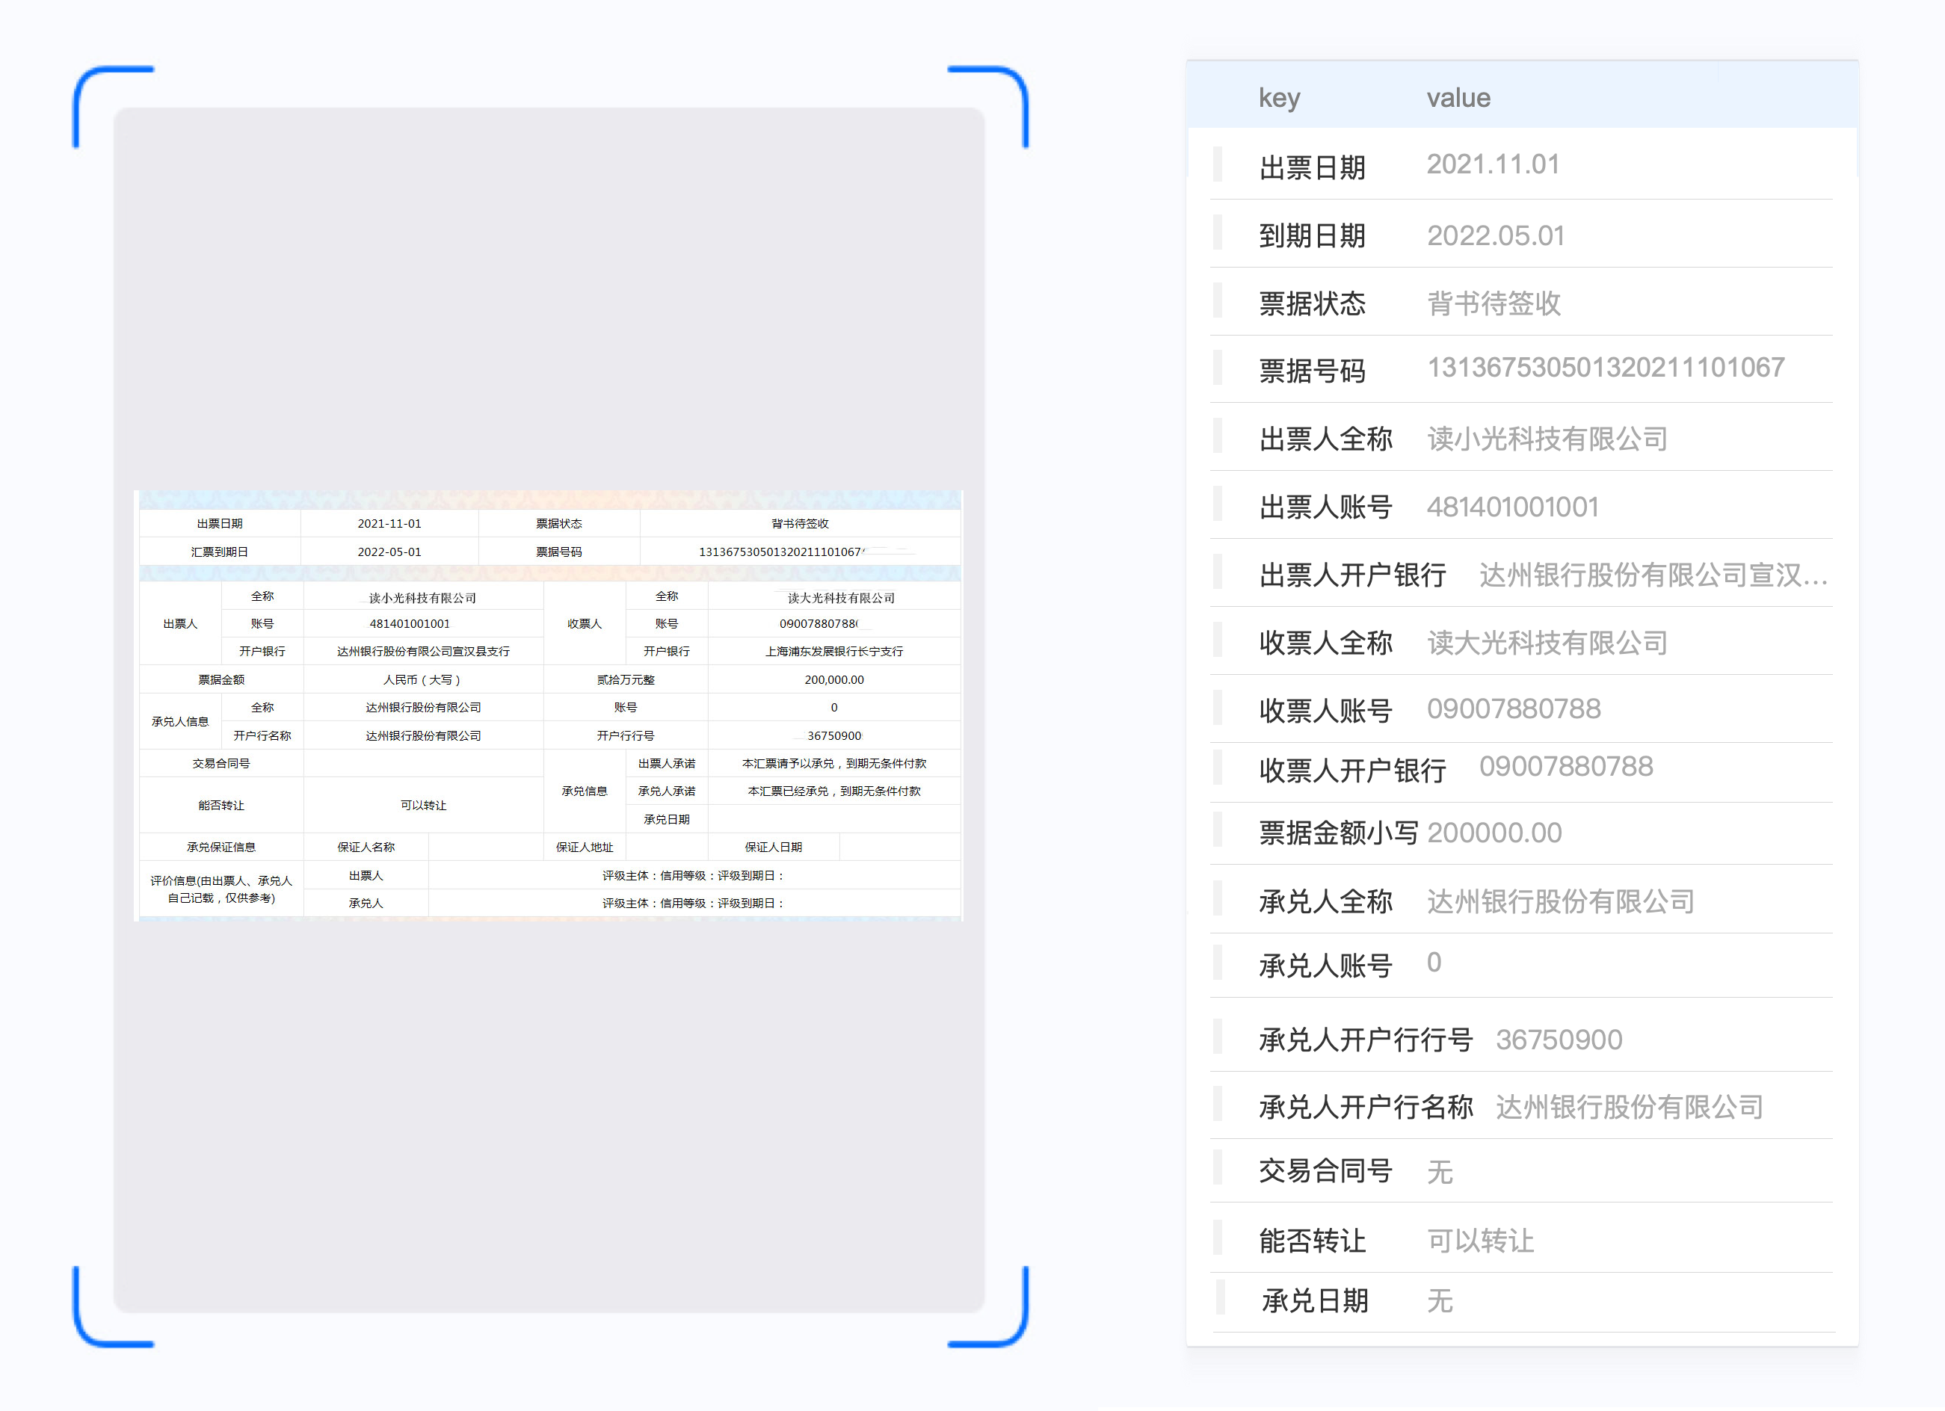Select the 票据状态 value 背书待签收

1493,303
